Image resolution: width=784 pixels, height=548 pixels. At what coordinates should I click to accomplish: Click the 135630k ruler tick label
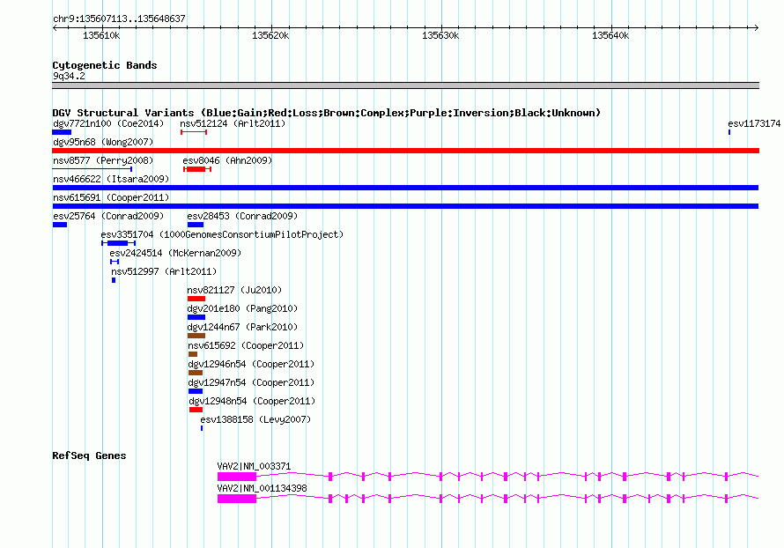click(x=440, y=35)
